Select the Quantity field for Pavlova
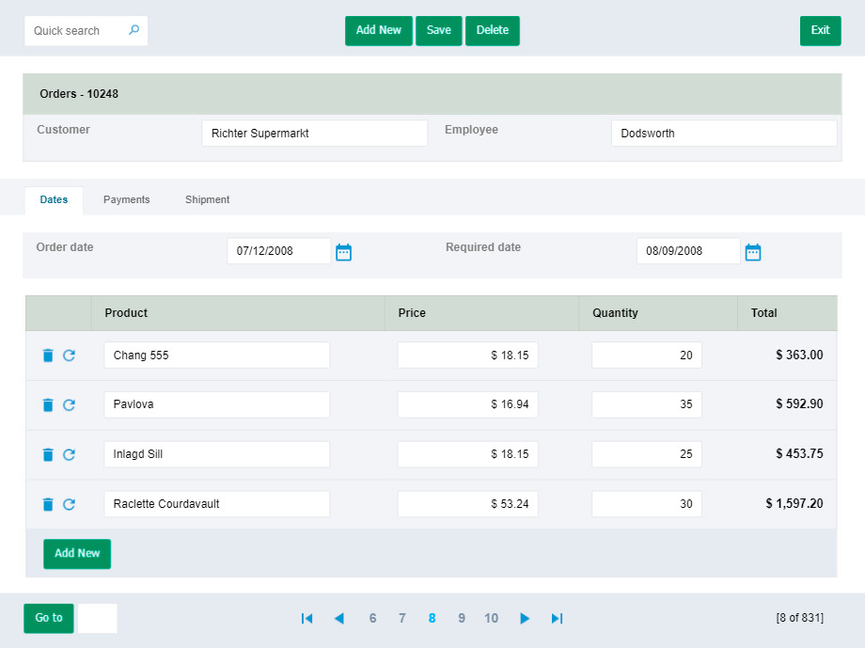Viewport: 865px width, 648px height. point(646,404)
